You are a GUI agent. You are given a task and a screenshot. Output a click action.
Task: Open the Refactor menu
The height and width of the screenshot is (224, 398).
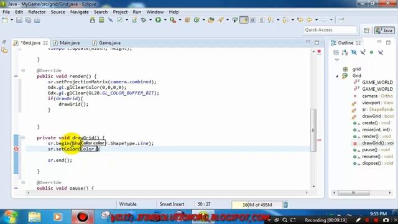tap(37, 12)
